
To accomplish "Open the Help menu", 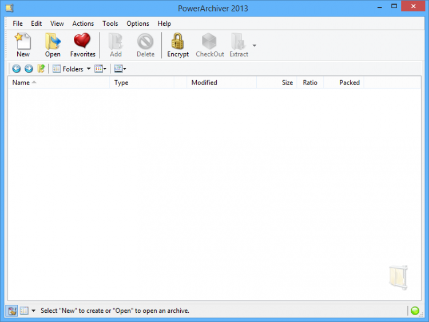I will click(x=164, y=23).
